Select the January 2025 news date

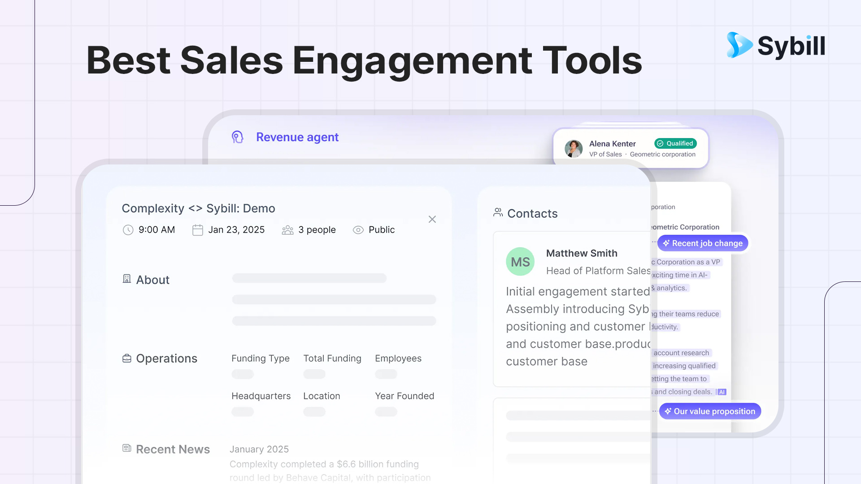pos(259,449)
